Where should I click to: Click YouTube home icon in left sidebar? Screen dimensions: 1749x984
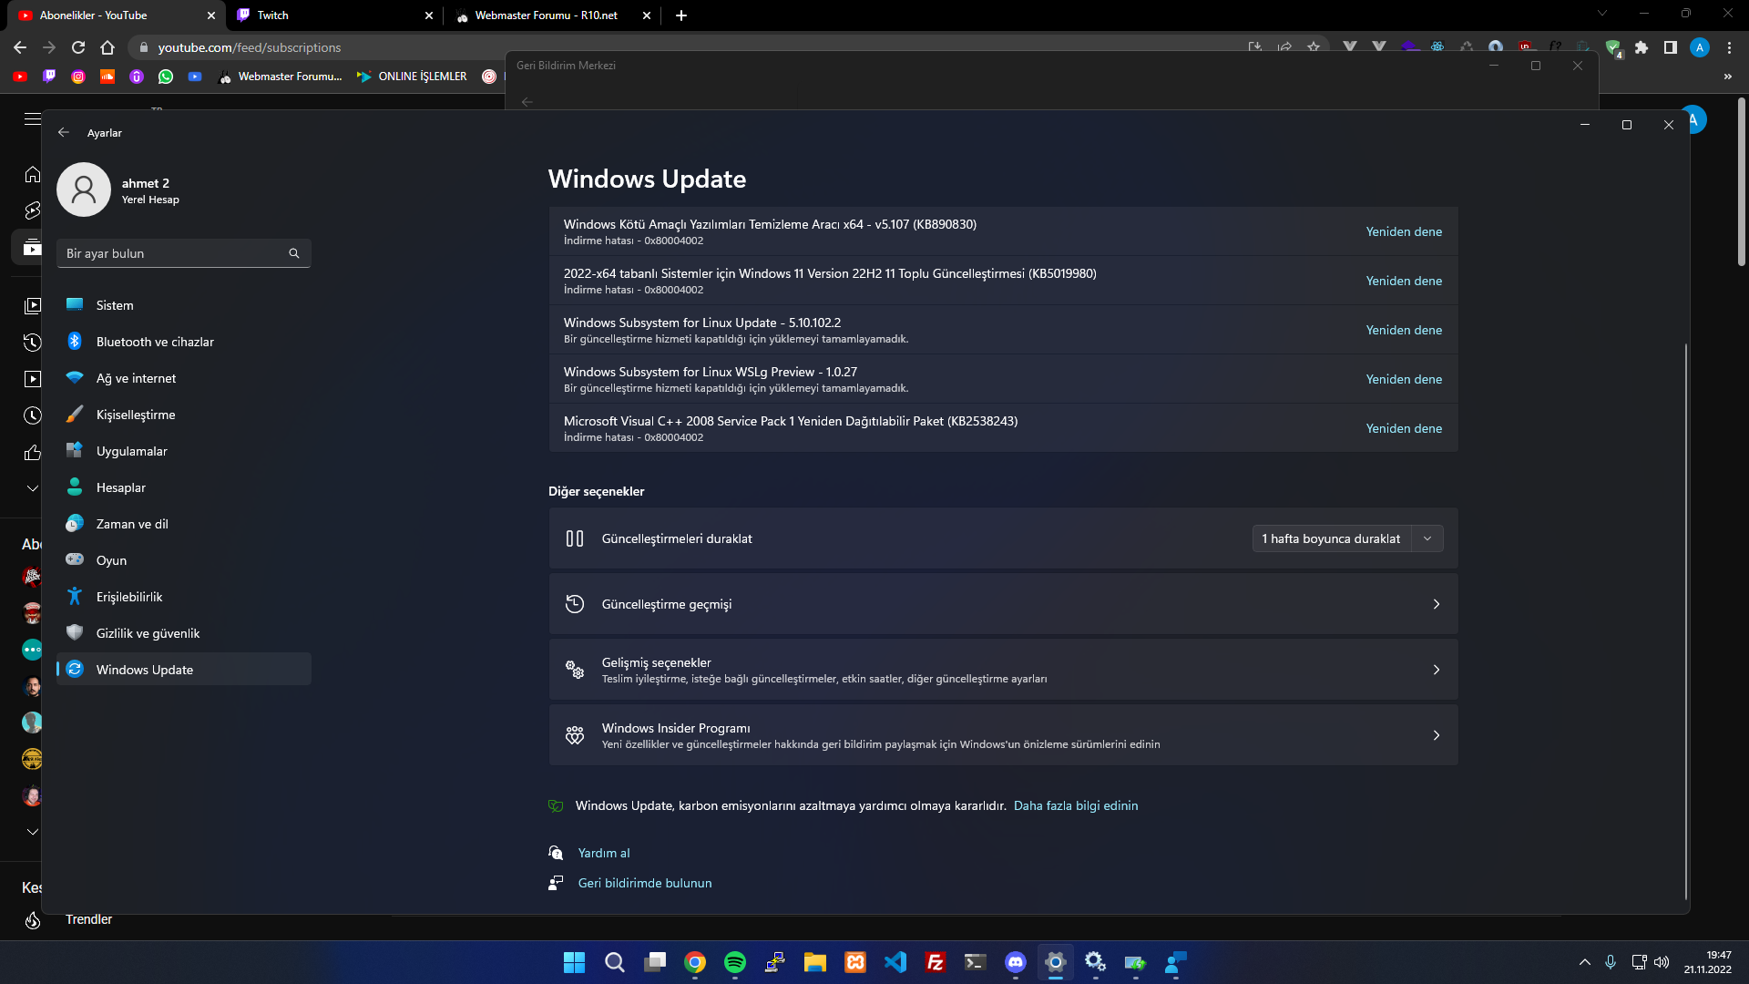[x=33, y=174]
